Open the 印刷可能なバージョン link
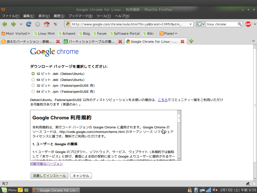 click(46, 164)
